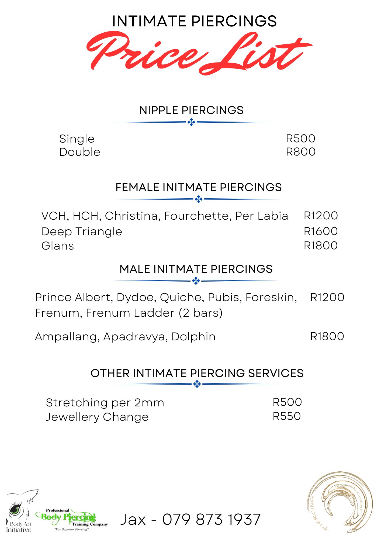This screenshot has width=381, height=539.
Task: Click the Body Piercing Training Company logo
Action: pos(72,519)
